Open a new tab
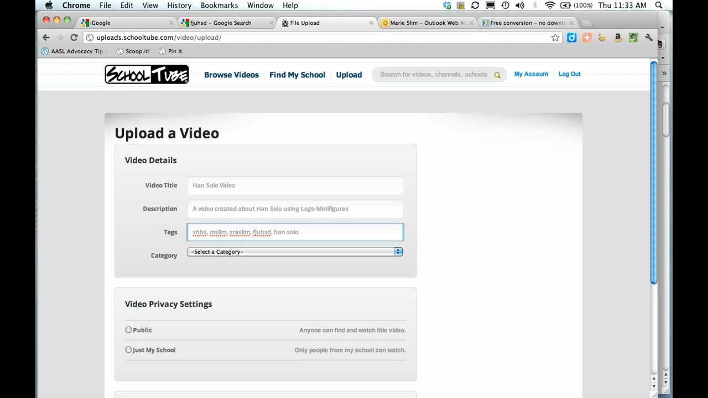708x398 pixels. pos(587,23)
